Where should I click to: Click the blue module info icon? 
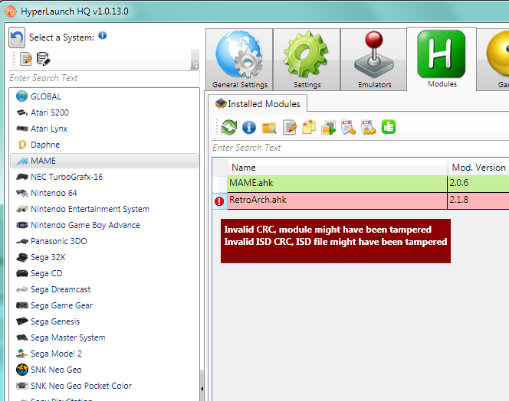pyautogui.click(x=249, y=127)
